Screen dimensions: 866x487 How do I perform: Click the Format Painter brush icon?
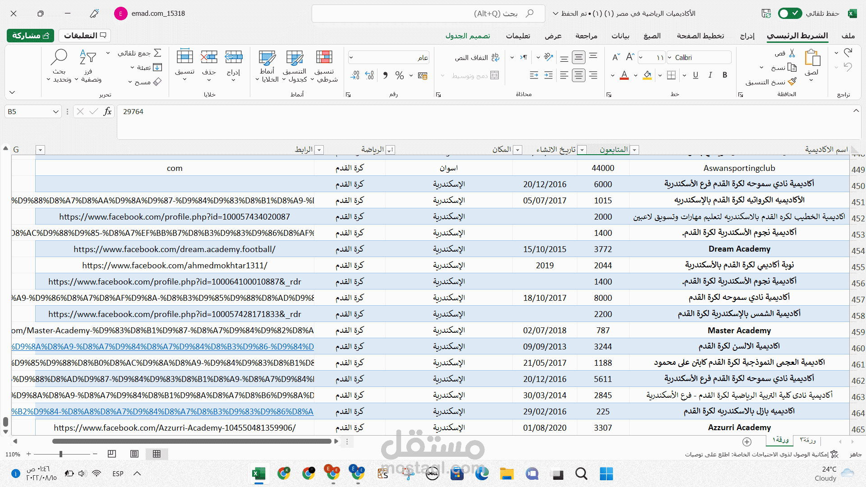pyautogui.click(x=792, y=82)
